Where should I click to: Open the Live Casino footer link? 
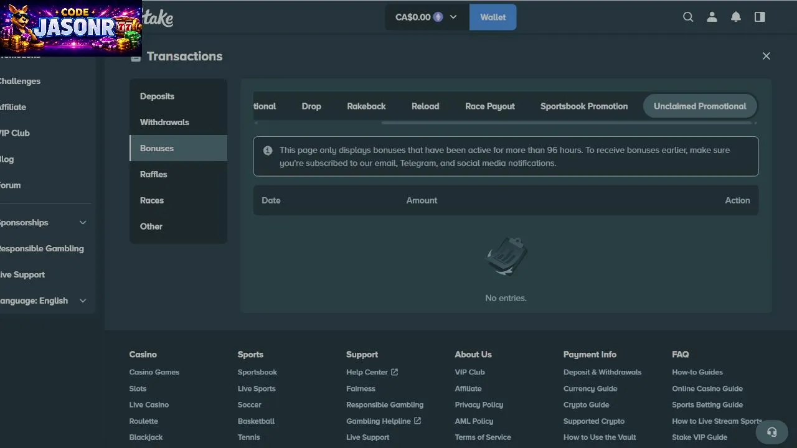click(x=149, y=404)
